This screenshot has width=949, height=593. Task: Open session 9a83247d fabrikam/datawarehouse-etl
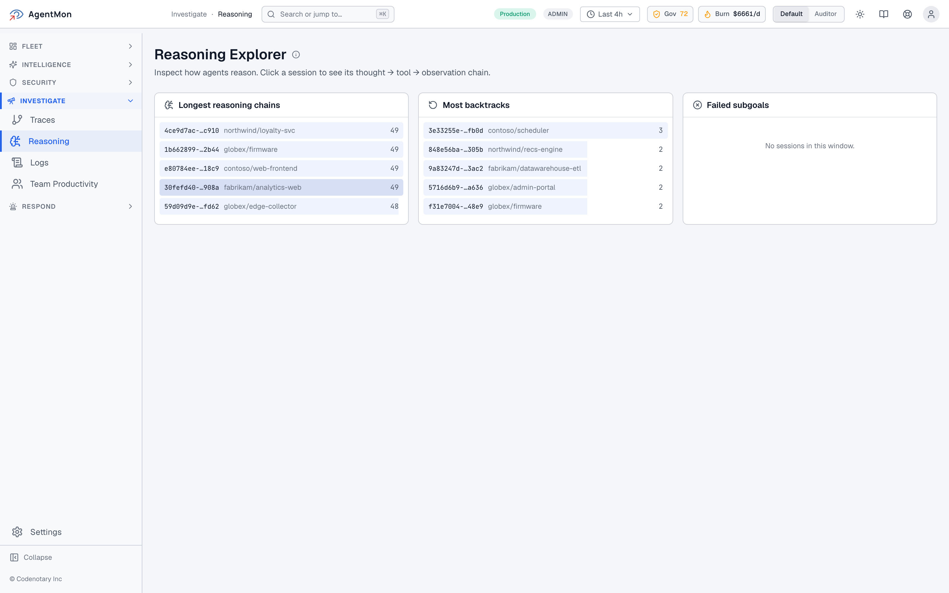tap(545, 168)
